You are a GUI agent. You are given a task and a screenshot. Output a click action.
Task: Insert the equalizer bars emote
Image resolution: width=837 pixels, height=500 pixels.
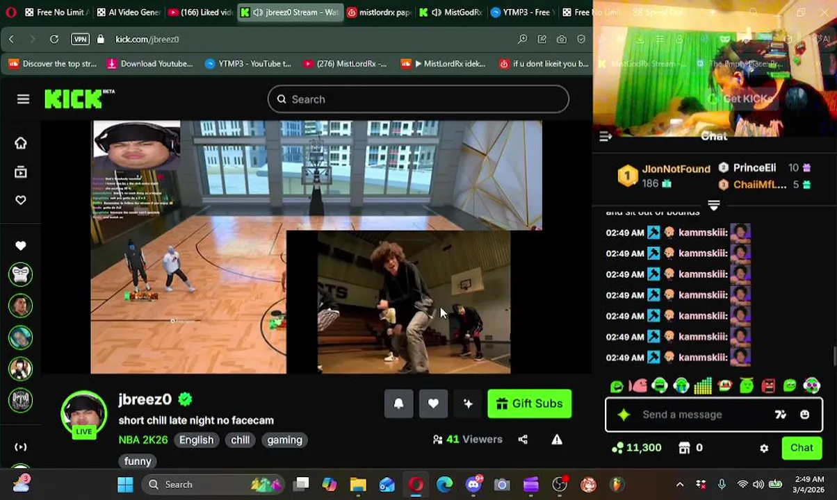click(x=703, y=385)
